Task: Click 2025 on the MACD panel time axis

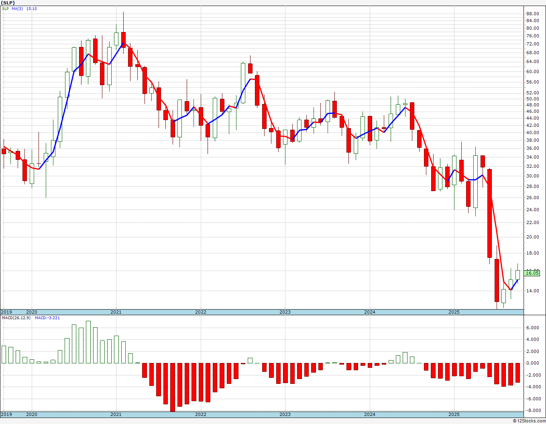Action: click(454, 414)
